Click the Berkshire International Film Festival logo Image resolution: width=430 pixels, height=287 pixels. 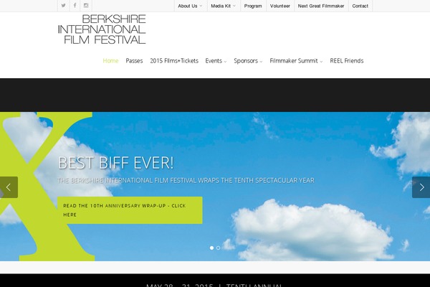pyautogui.click(x=102, y=29)
